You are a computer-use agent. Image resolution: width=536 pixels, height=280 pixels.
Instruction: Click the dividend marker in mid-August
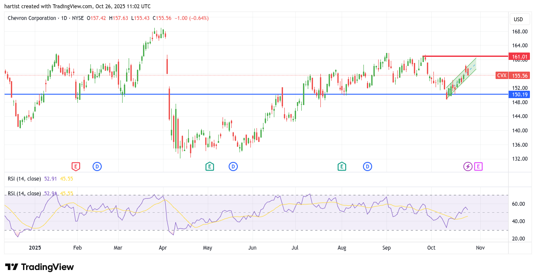point(368,166)
